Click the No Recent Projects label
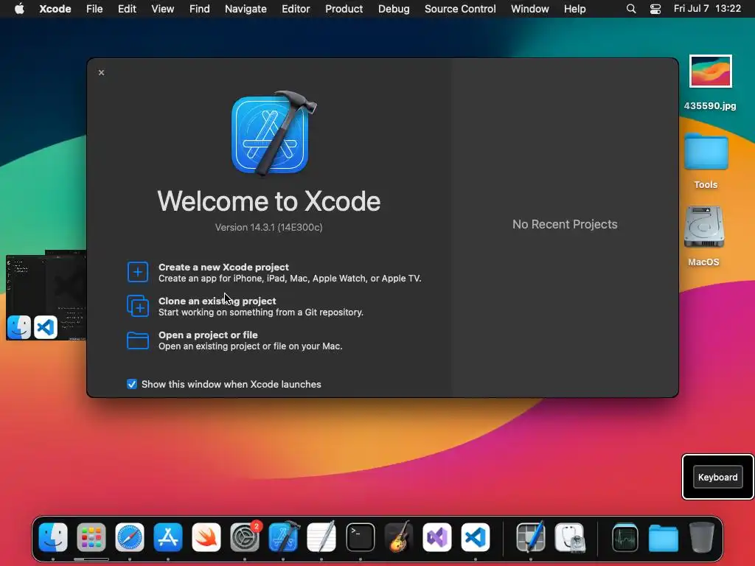755x566 pixels. coord(565,224)
